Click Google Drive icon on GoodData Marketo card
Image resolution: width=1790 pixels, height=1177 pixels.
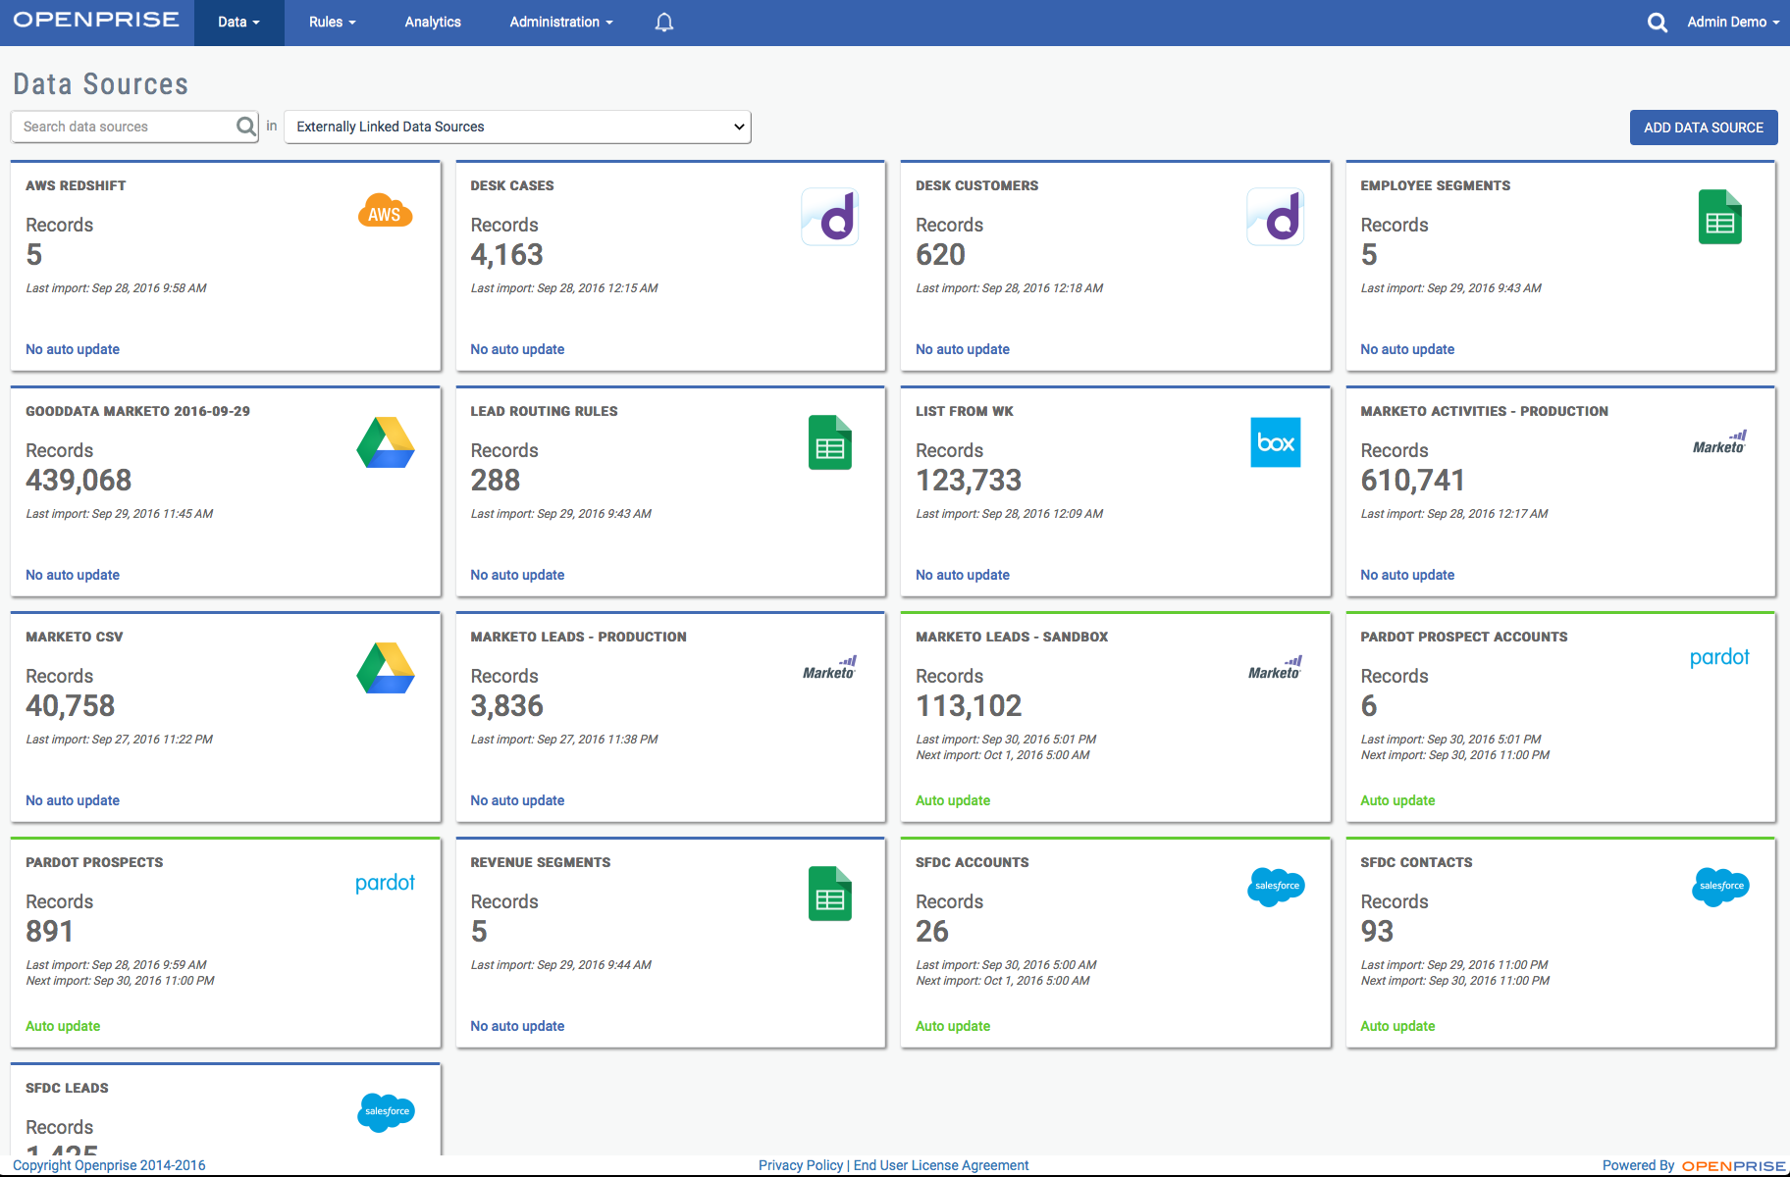[x=385, y=442]
